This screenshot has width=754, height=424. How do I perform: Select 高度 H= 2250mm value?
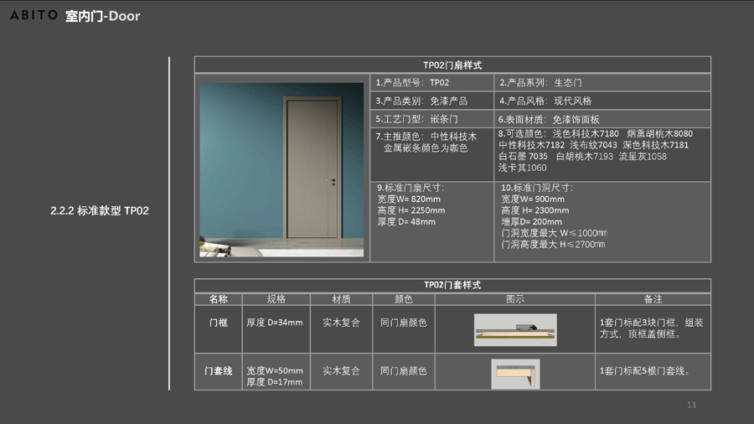pyautogui.click(x=411, y=210)
